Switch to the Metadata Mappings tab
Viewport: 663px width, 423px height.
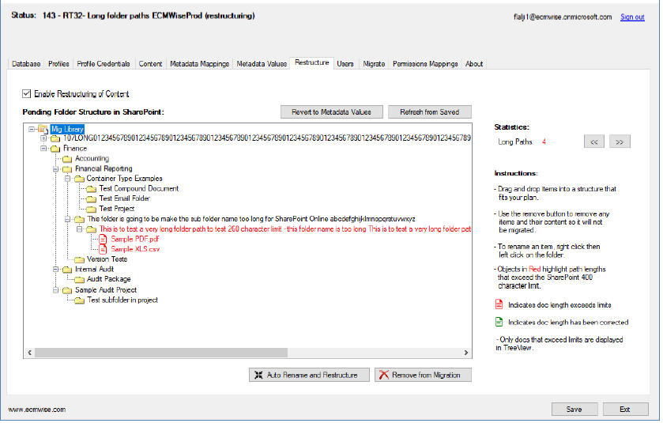(199, 63)
